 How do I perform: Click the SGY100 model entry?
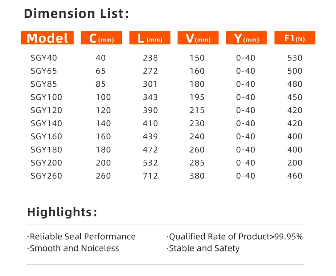coord(46,98)
